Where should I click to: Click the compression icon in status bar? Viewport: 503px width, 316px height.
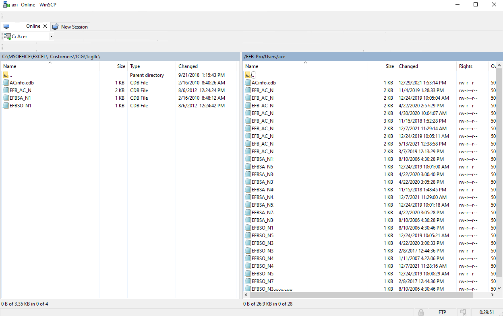(x=464, y=312)
